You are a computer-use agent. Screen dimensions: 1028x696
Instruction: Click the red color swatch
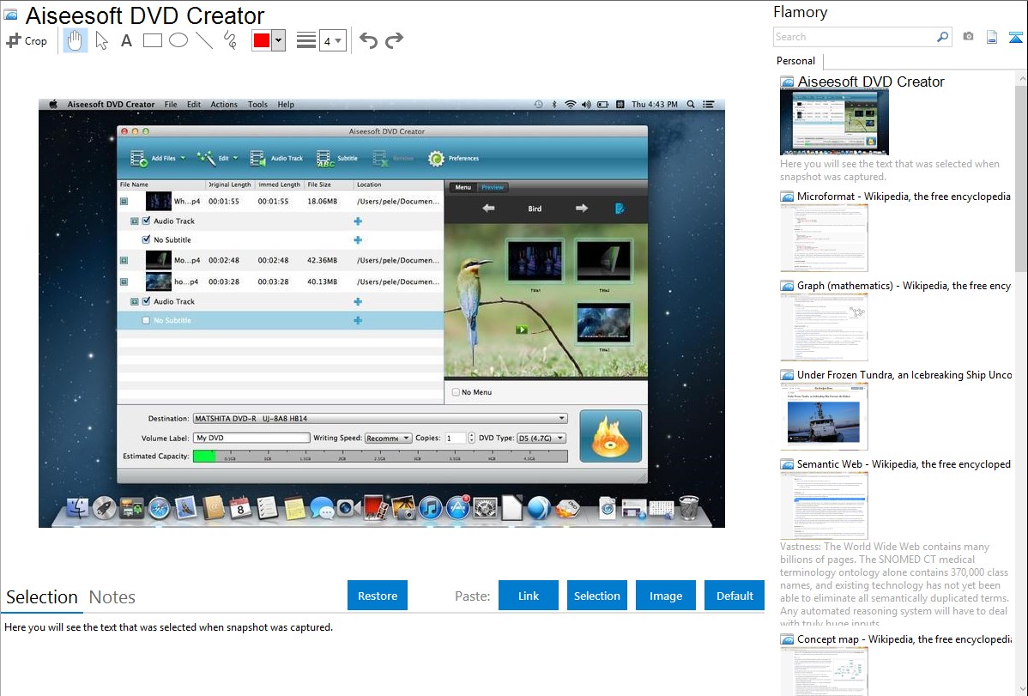[262, 40]
